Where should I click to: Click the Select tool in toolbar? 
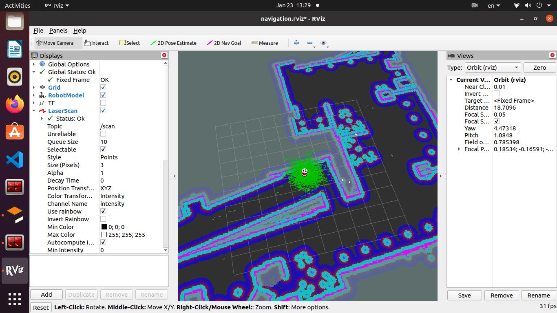pos(129,43)
